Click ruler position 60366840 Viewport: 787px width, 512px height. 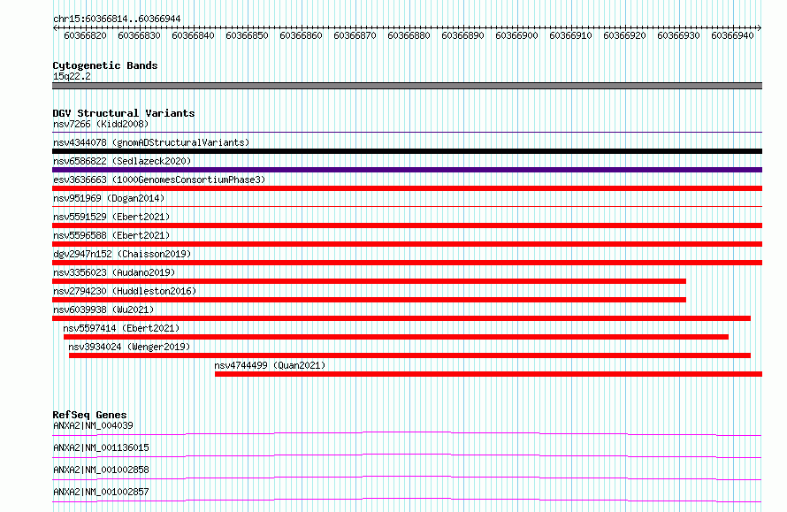pos(194,35)
